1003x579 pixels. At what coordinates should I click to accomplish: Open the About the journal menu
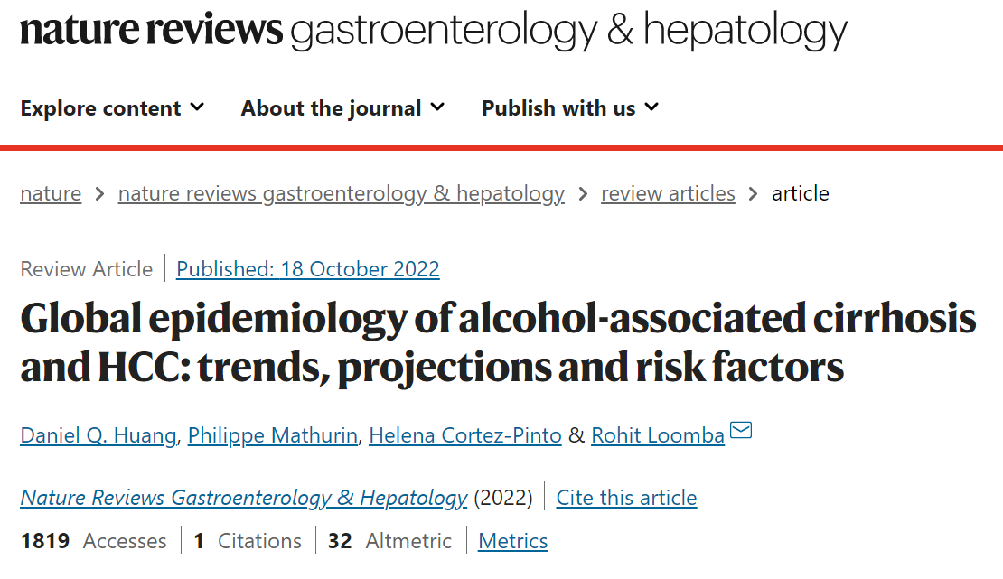342,108
